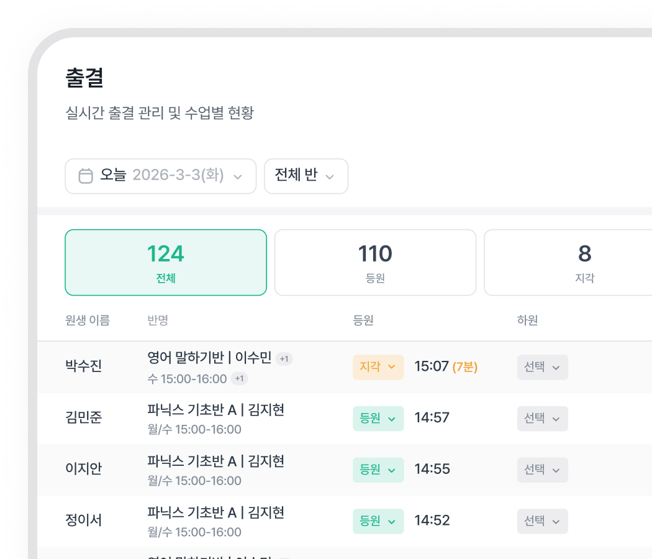
Task: Open 이지안's 하원 선택 dropdown
Action: click(x=542, y=470)
